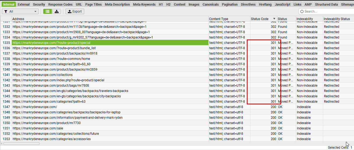This screenshot has width=354, height=150.
Task: Click the Status column header
Action: click(x=286, y=19)
